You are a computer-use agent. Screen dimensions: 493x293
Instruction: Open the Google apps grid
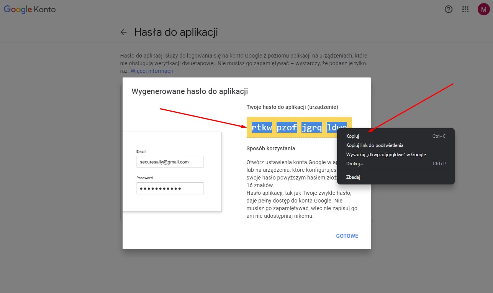coord(465,10)
